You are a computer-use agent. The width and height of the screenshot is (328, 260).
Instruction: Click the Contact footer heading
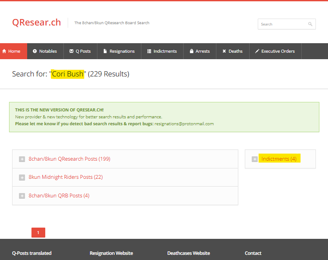(253, 253)
